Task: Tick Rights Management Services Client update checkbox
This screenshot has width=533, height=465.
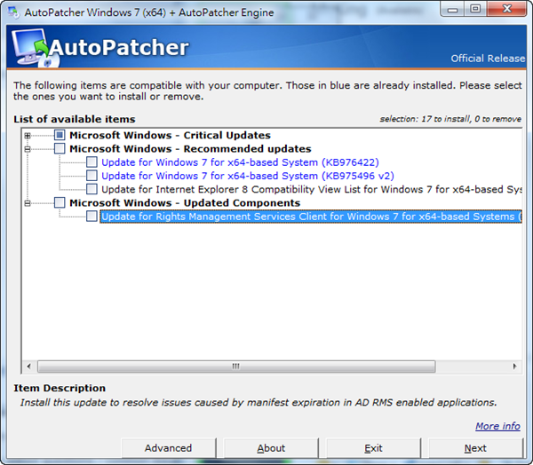Action: [x=91, y=217]
